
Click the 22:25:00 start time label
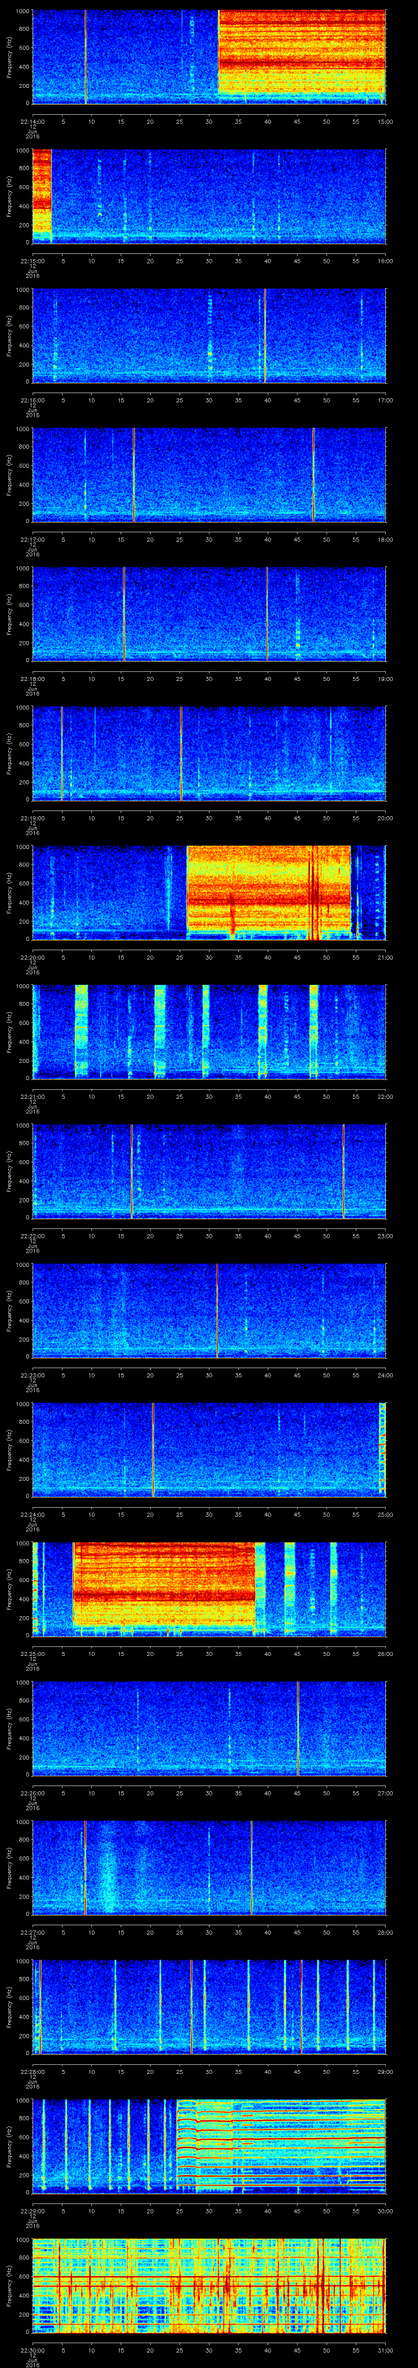[32, 1653]
